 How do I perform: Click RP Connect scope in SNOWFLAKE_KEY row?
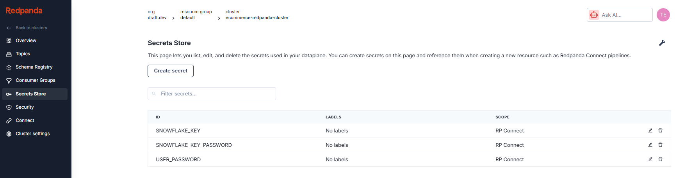[509, 130]
